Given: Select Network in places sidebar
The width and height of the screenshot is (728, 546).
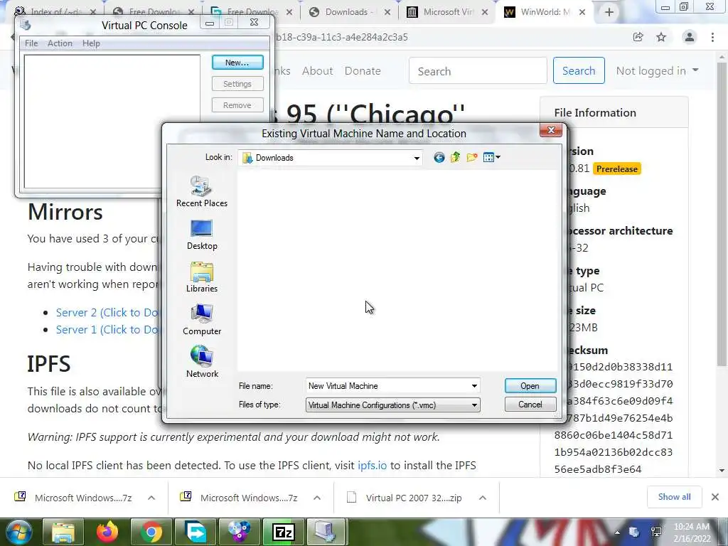Looking at the screenshot, I should (x=201, y=362).
